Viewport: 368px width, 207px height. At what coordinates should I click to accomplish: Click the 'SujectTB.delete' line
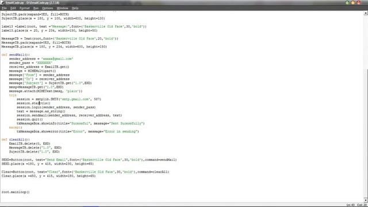(x=34, y=152)
